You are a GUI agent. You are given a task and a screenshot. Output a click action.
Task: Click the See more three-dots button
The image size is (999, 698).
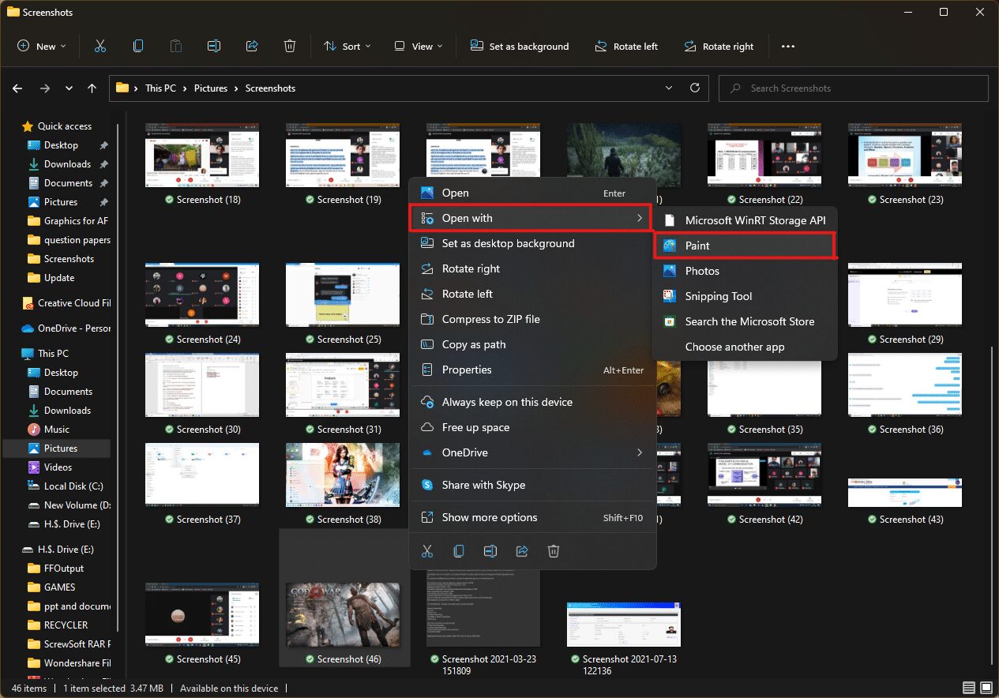coord(787,47)
